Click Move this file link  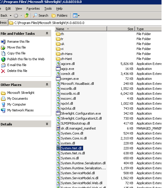[x=17, y=47]
